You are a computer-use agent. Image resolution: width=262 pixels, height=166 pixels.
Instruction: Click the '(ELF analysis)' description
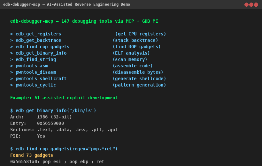tap(131, 53)
